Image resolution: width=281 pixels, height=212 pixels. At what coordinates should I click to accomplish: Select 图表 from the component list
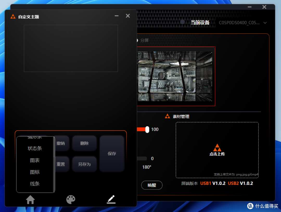35,160
